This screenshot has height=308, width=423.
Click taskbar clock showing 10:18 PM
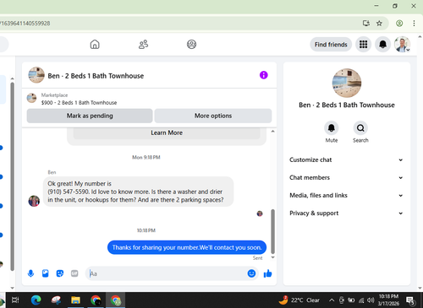coord(388,300)
